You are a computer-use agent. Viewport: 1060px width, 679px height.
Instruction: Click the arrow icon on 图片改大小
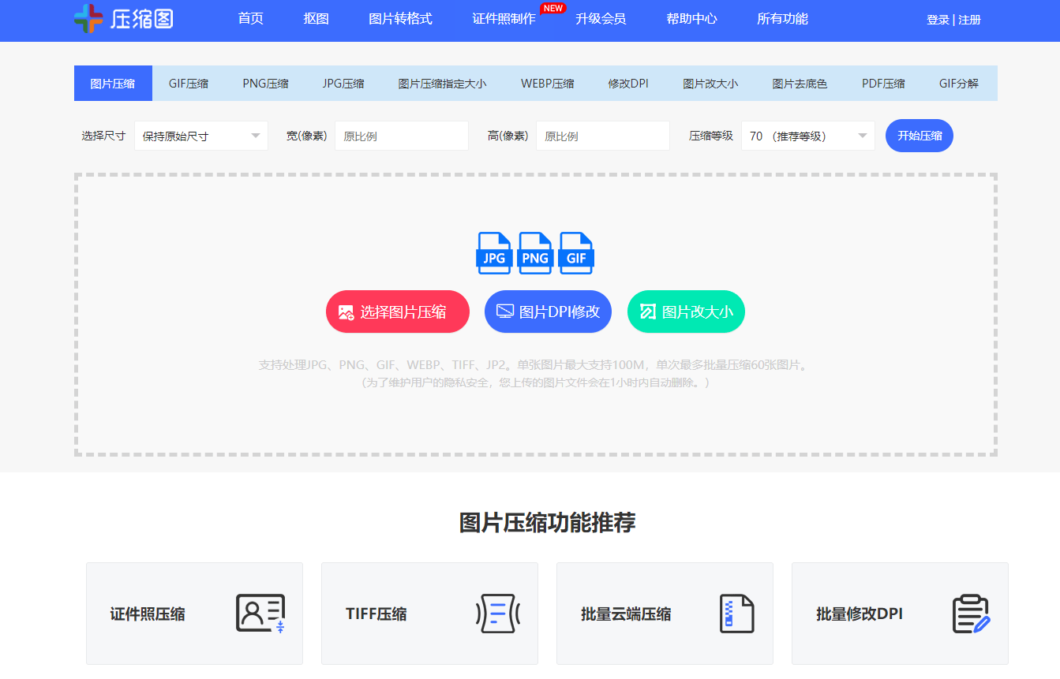tap(647, 311)
